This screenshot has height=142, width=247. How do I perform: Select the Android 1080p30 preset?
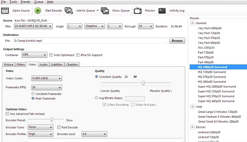click(x=209, y=132)
